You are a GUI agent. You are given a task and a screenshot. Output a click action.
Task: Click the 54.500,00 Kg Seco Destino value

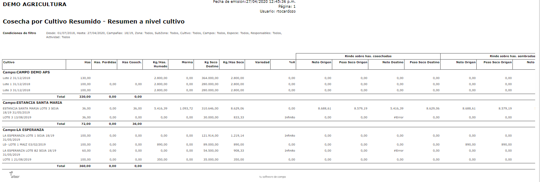click(x=211, y=150)
